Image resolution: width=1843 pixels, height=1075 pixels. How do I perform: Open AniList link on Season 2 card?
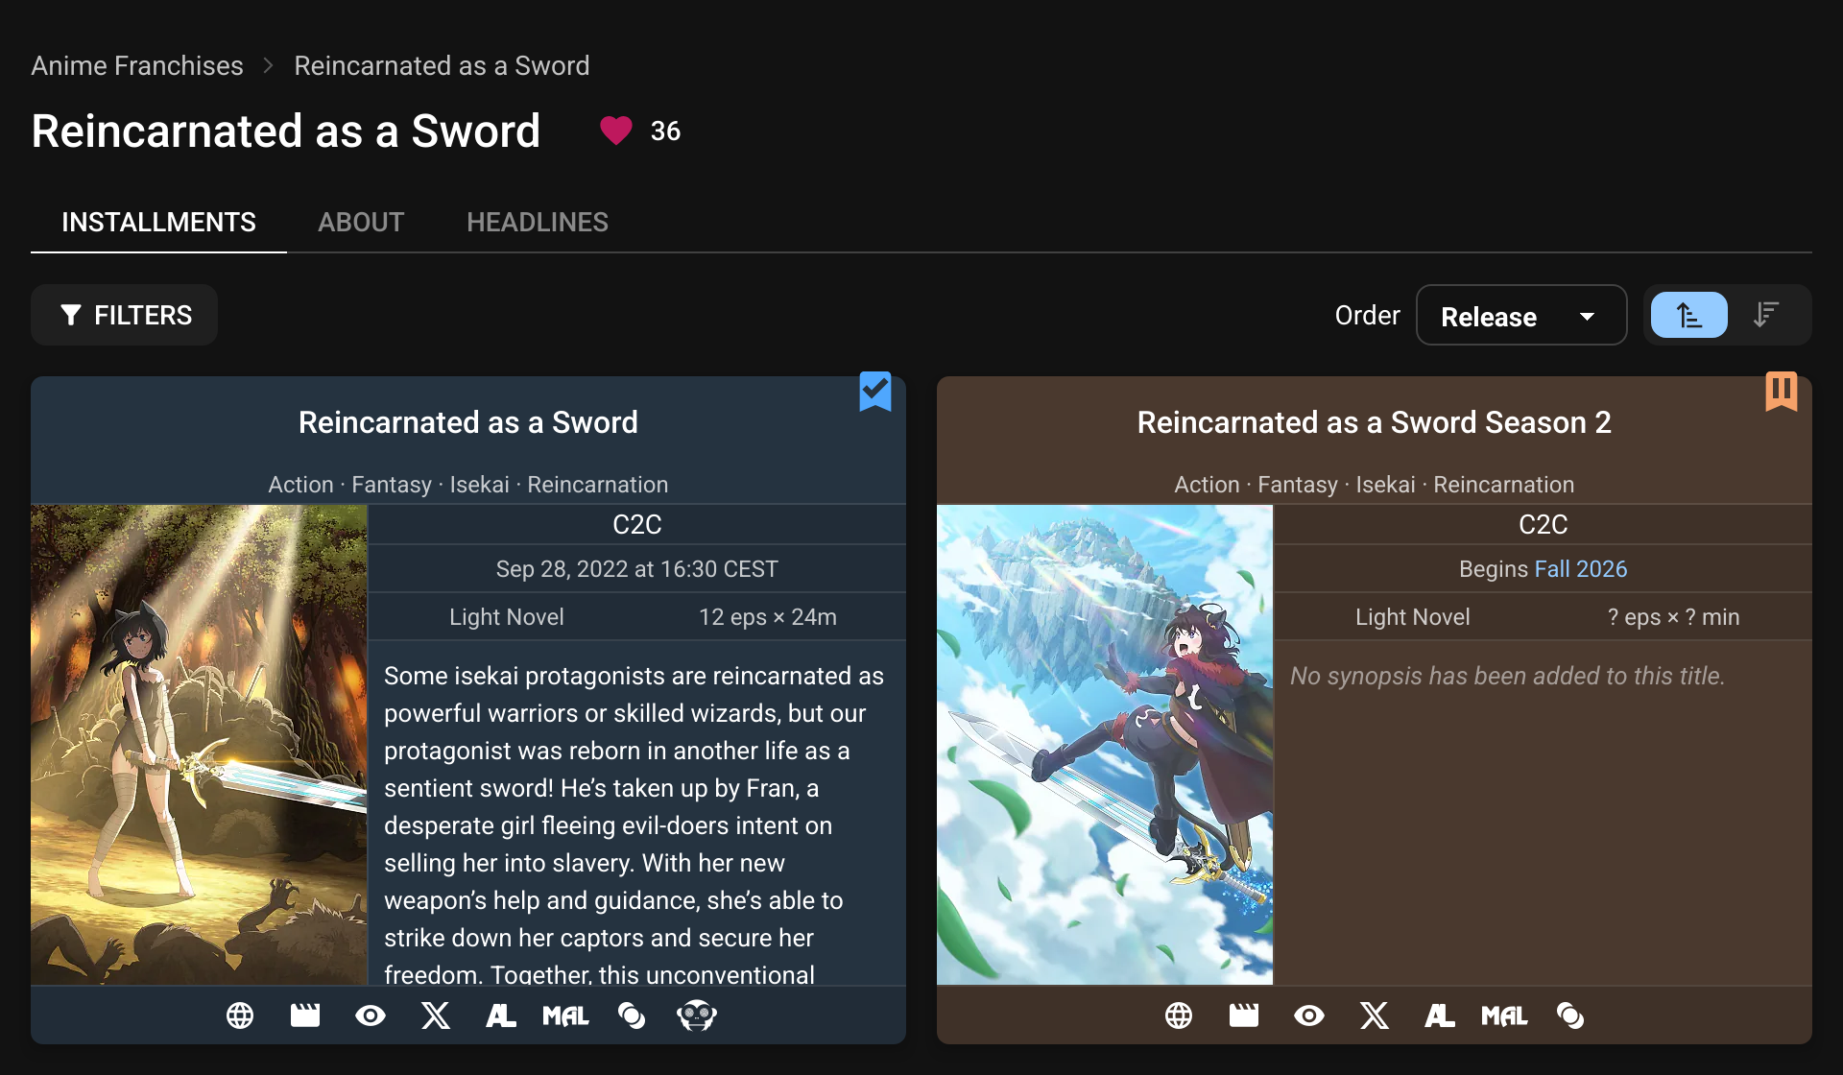[x=1440, y=1015]
